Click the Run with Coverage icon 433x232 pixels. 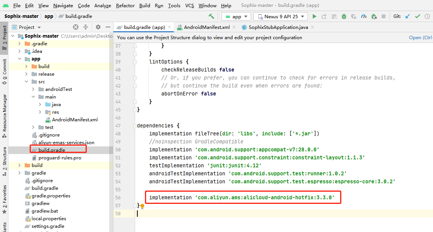point(354,17)
